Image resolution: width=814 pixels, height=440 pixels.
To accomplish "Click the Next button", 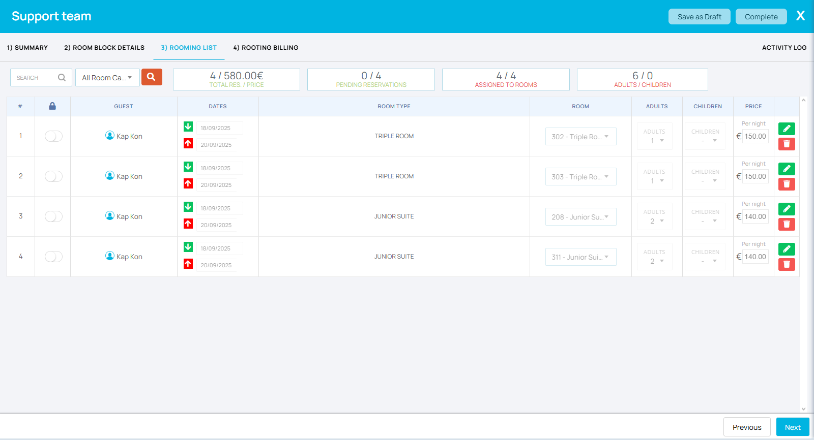I will point(792,427).
